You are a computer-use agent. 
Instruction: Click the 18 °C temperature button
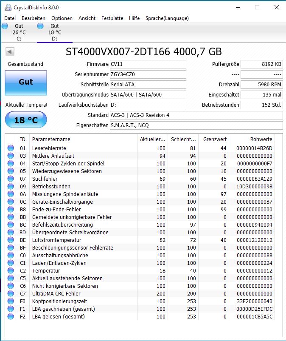point(26,119)
